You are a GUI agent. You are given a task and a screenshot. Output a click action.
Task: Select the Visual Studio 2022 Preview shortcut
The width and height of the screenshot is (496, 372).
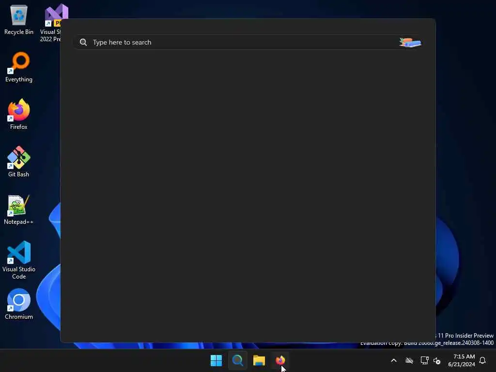(50, 23)
